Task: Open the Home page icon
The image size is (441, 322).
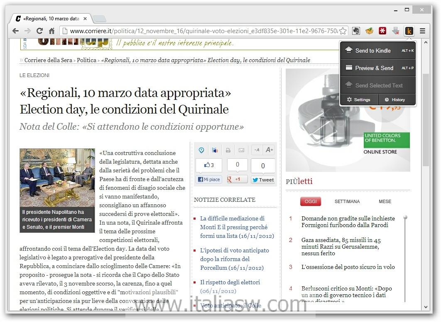Action: tap(52, 31)
